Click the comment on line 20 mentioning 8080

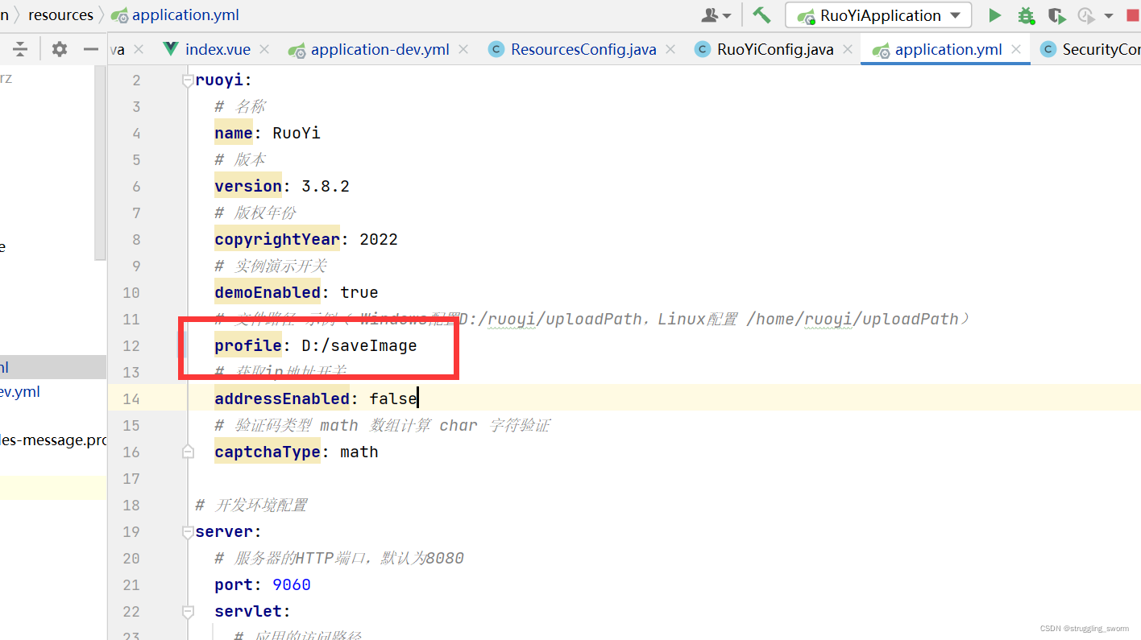[339, 558]
